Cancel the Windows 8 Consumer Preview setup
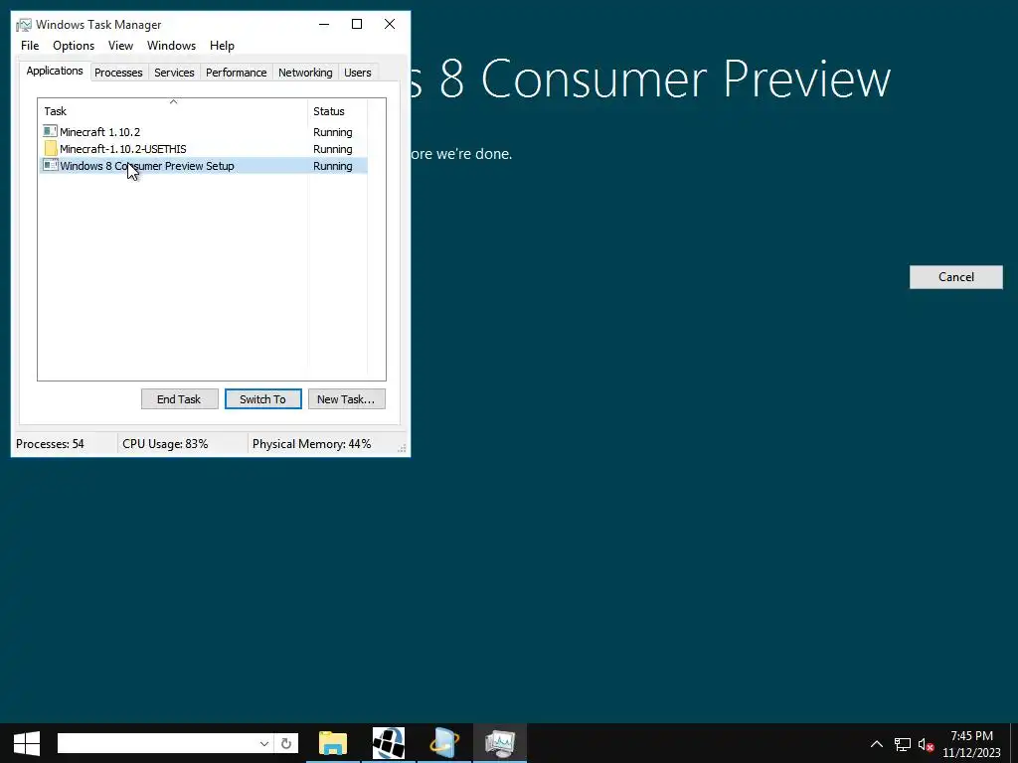Viewport: 1018px width, 763px height. click(x=955, y=277)
